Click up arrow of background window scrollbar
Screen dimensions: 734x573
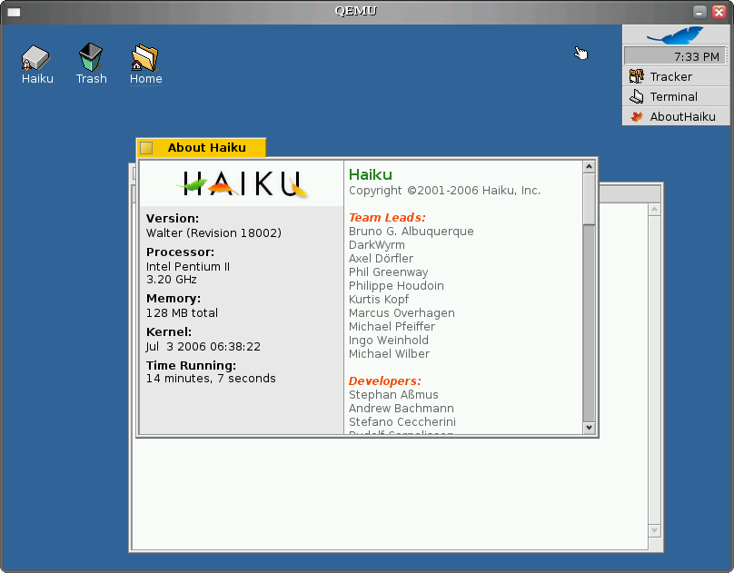654,210
